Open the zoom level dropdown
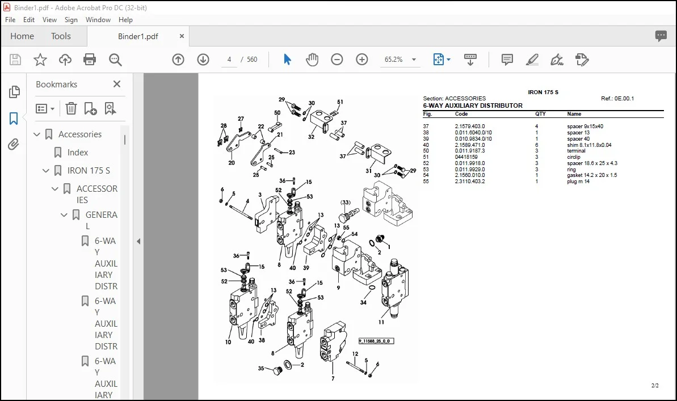677x401 pixels. [x=414, y=60]
